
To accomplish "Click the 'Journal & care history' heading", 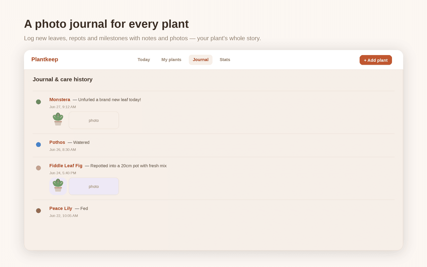I will (63, 79).
